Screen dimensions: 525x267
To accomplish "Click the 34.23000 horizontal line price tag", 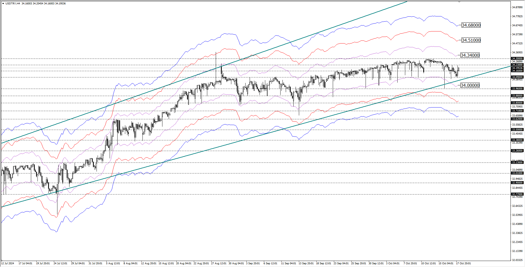I will click(x=517, y=65).
